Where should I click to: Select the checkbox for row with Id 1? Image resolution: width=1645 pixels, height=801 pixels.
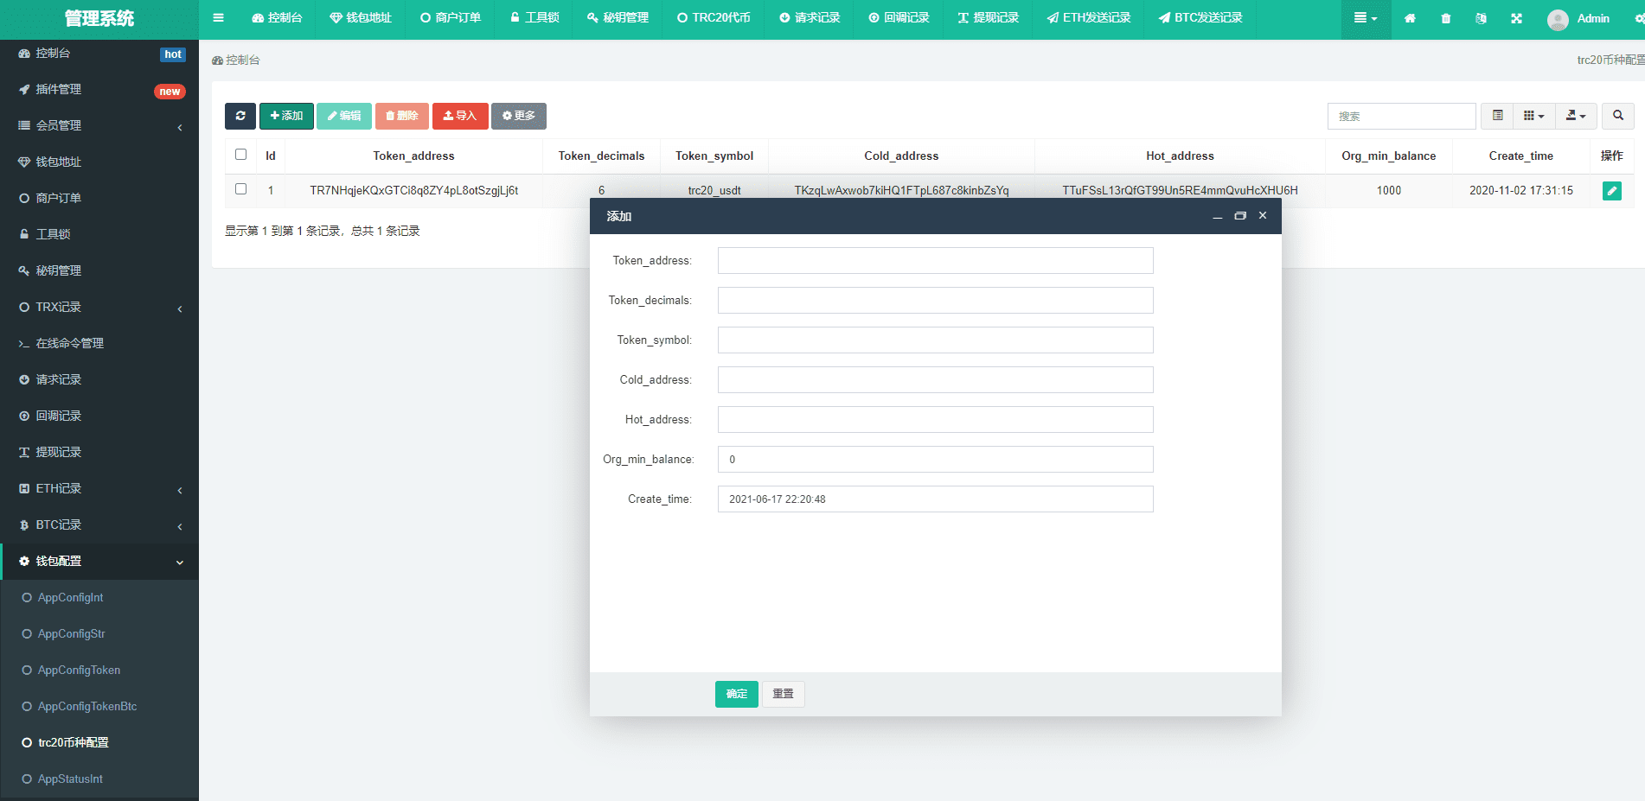pos(241,189)
